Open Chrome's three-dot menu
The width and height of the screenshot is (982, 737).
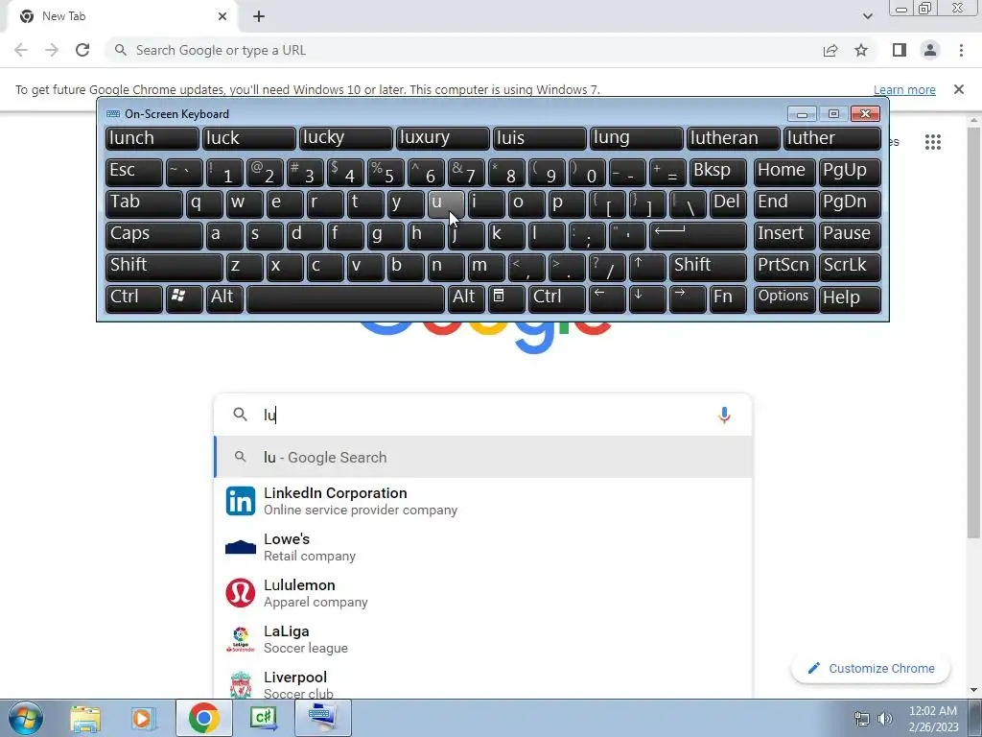click(961, 50)
